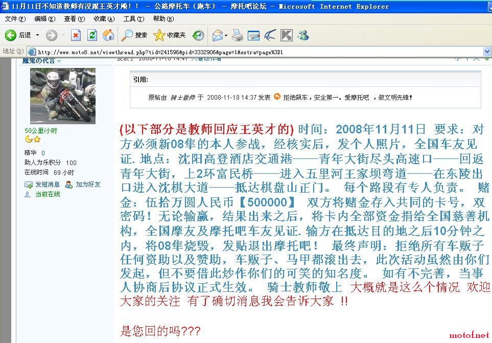The width and height of the screenshot is (492, 343).
Task: Click the 在线时间 69 小时 text
Action: (x=49, y=172)
